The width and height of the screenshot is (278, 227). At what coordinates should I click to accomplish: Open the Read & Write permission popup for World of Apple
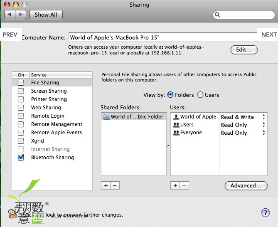(x=243, y=117)
